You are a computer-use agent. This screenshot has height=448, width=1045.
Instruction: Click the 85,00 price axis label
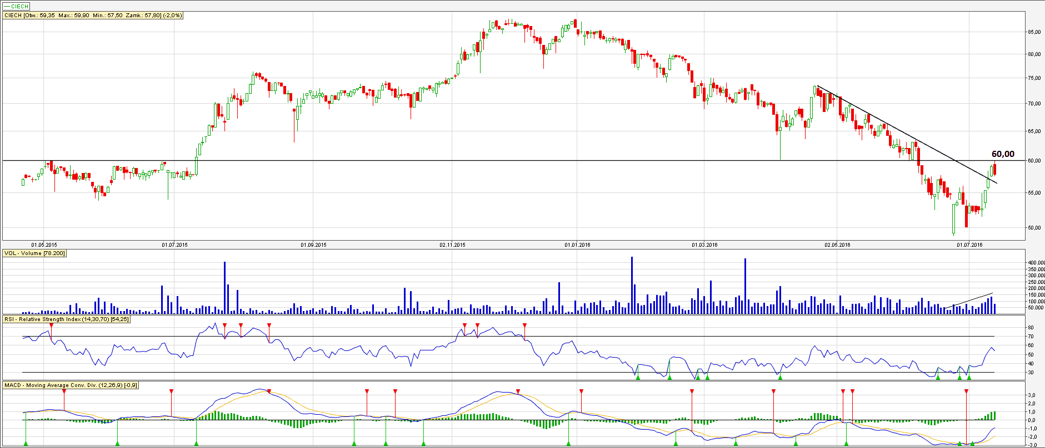pyautogui.click(x=1034, y=32)
